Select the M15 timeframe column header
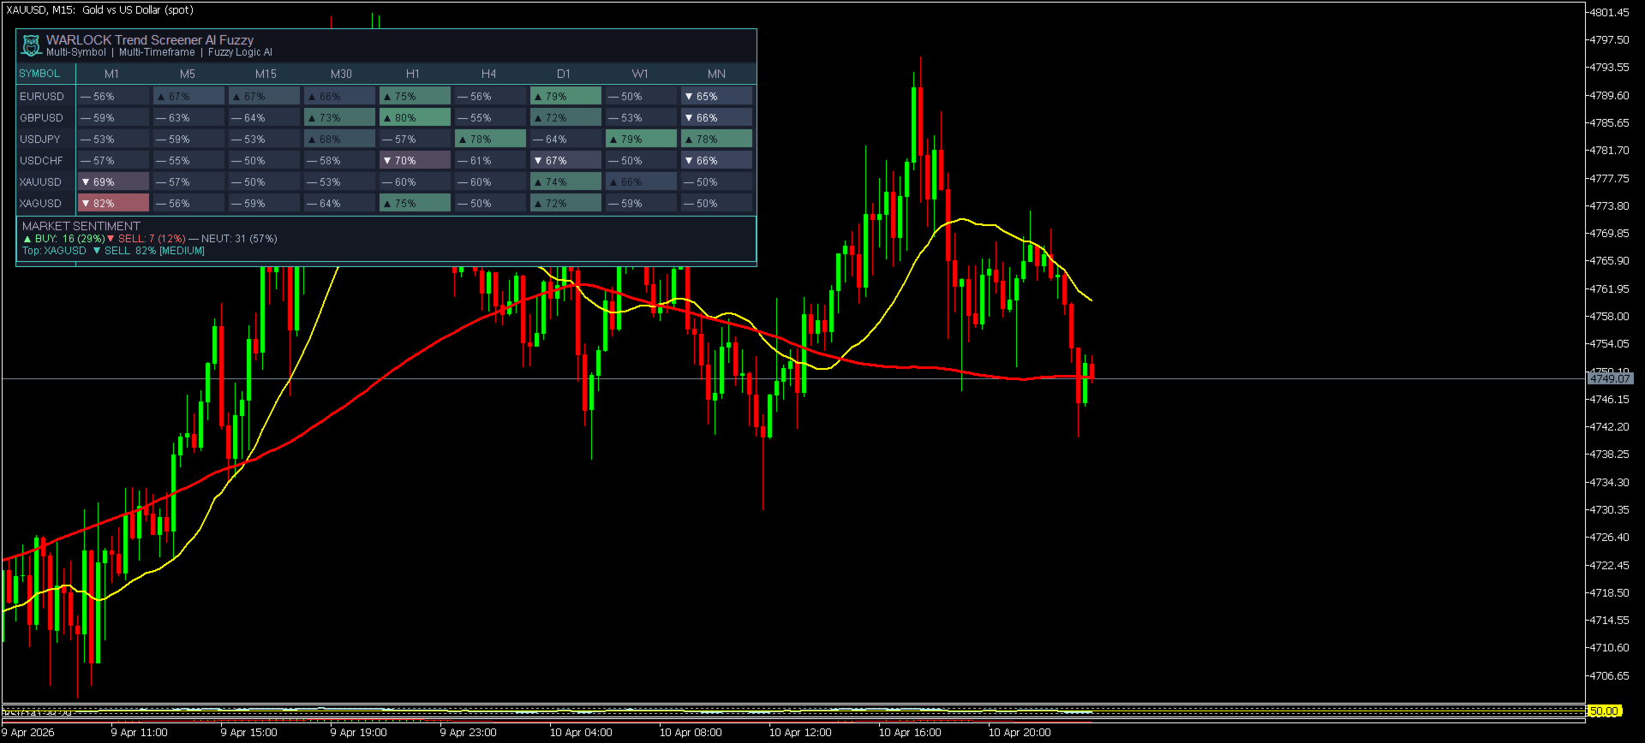This screenshot has height=743, width=1645. pyautogui.click(x=266, y=74)
